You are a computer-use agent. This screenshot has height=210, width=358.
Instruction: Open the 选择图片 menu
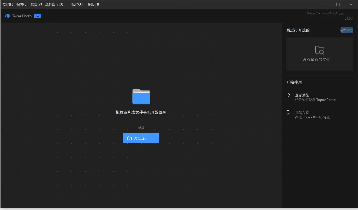click(54, 4)
